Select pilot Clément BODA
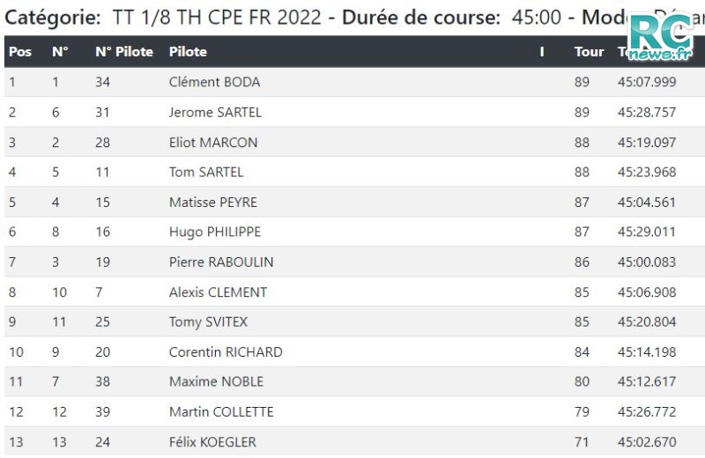Viewport: 705px width, 458px height. tap(214, 82)
